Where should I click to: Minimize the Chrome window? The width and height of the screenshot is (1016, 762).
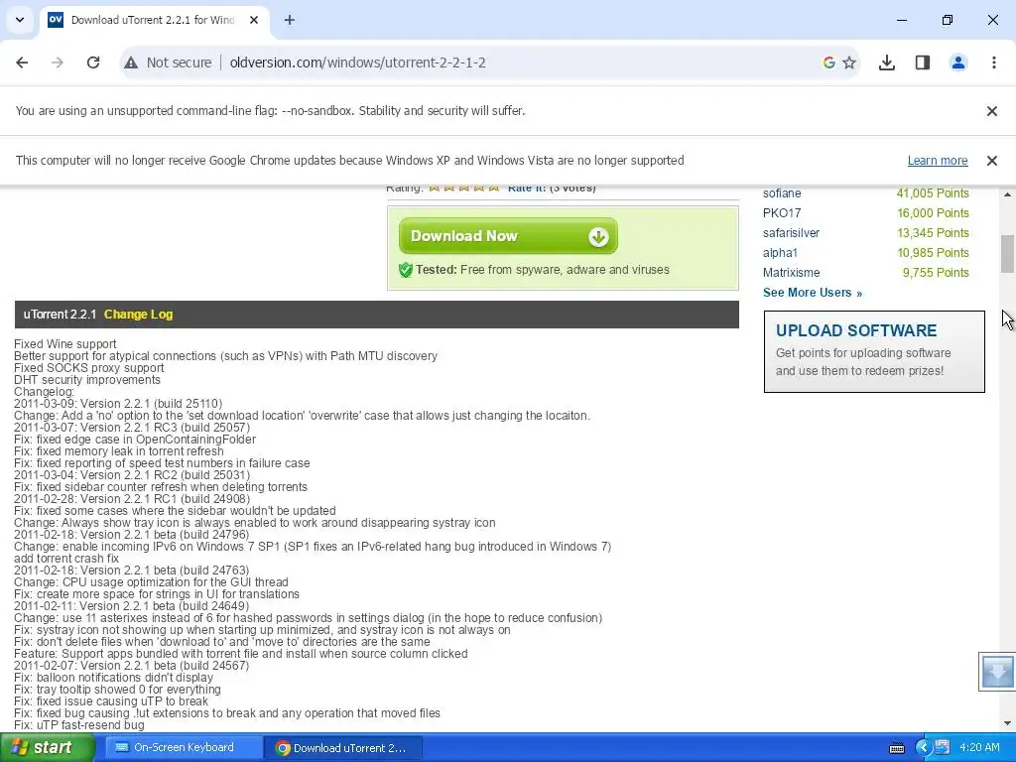click(x=901, y=20)
